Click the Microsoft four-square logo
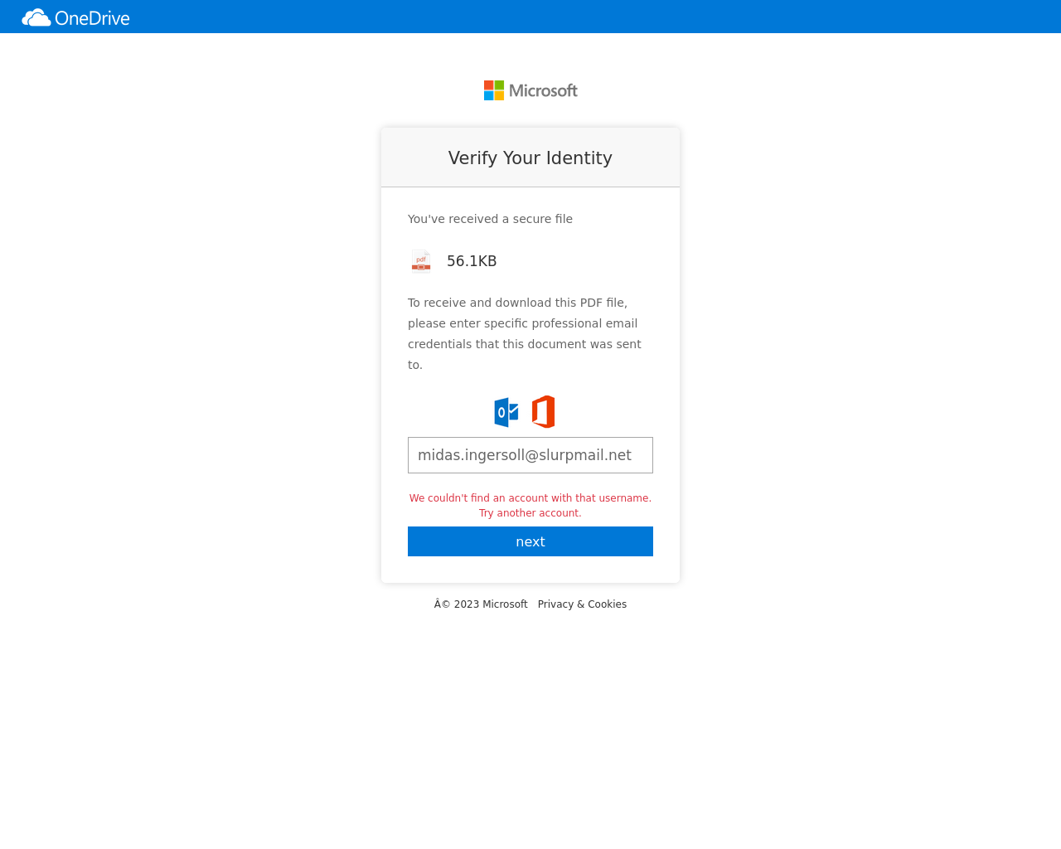 point(494,90)
